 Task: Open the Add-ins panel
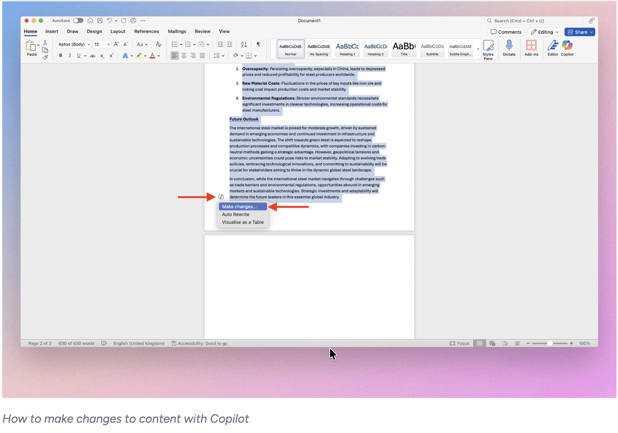coord(531,49)
